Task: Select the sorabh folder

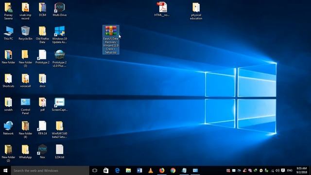Action: [x=8, y=104]
